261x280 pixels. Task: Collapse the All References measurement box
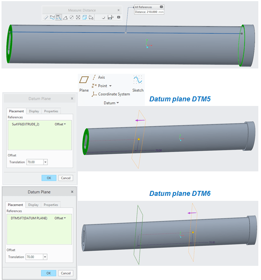161,7
